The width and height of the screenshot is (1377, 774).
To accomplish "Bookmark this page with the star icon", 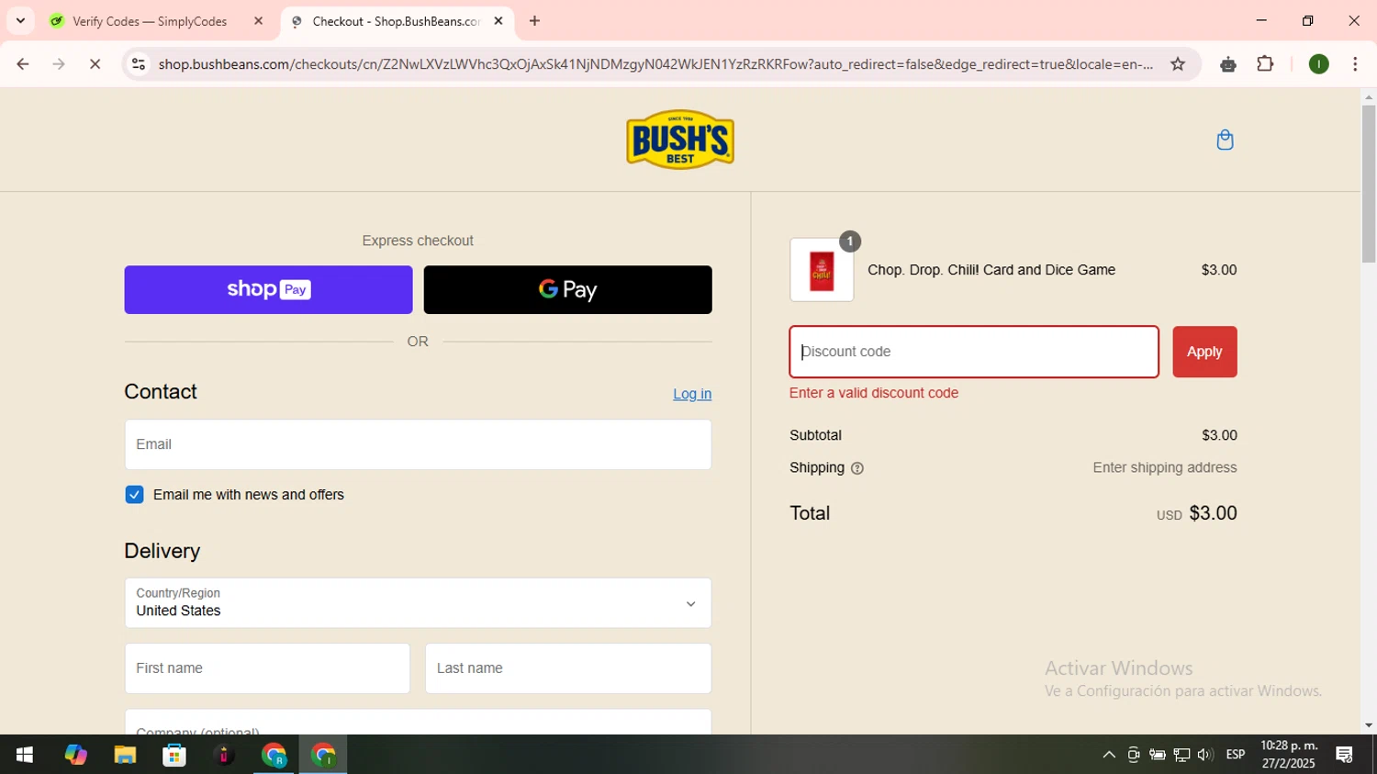I will click(x=1178, y=64).
